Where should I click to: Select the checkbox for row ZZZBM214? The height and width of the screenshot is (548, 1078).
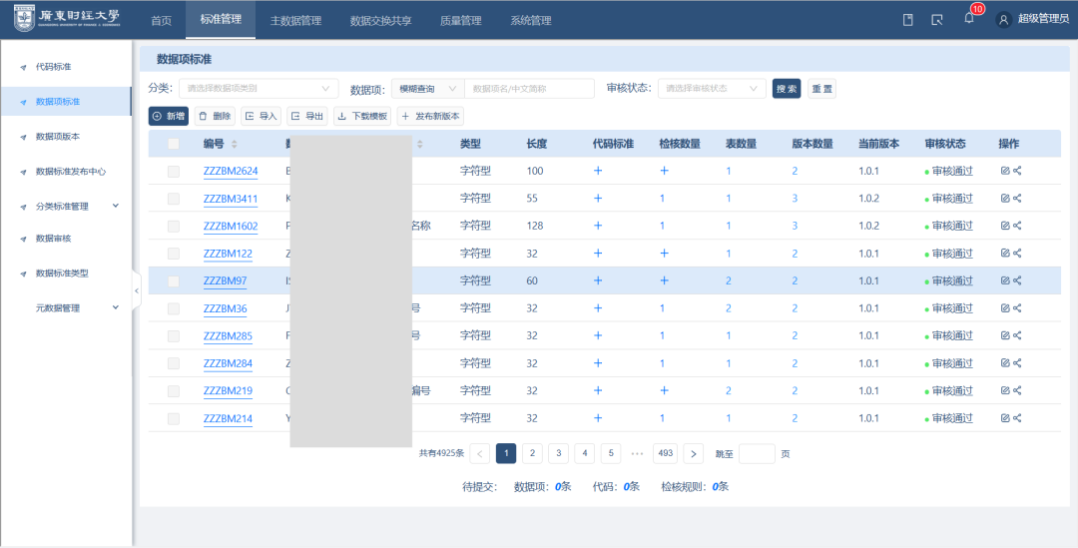click(x=174, y=418)
